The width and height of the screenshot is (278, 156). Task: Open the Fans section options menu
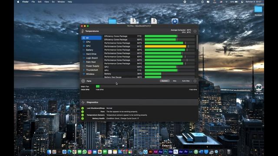coord(195,81)
